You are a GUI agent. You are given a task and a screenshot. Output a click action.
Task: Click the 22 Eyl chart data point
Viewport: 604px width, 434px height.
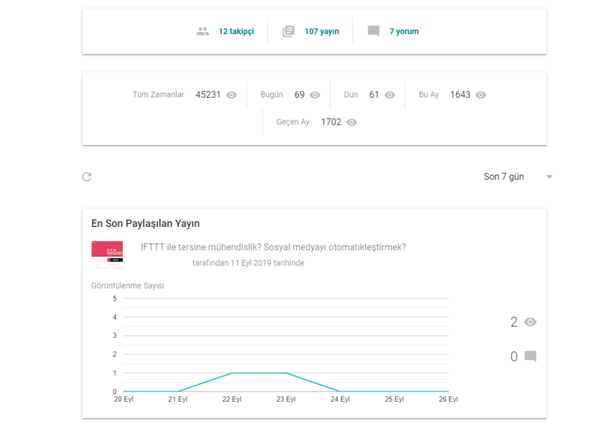tap(232, 373)
